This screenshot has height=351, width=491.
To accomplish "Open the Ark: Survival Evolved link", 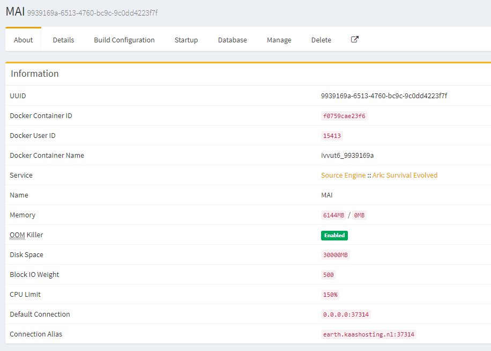I will point(405,175).
